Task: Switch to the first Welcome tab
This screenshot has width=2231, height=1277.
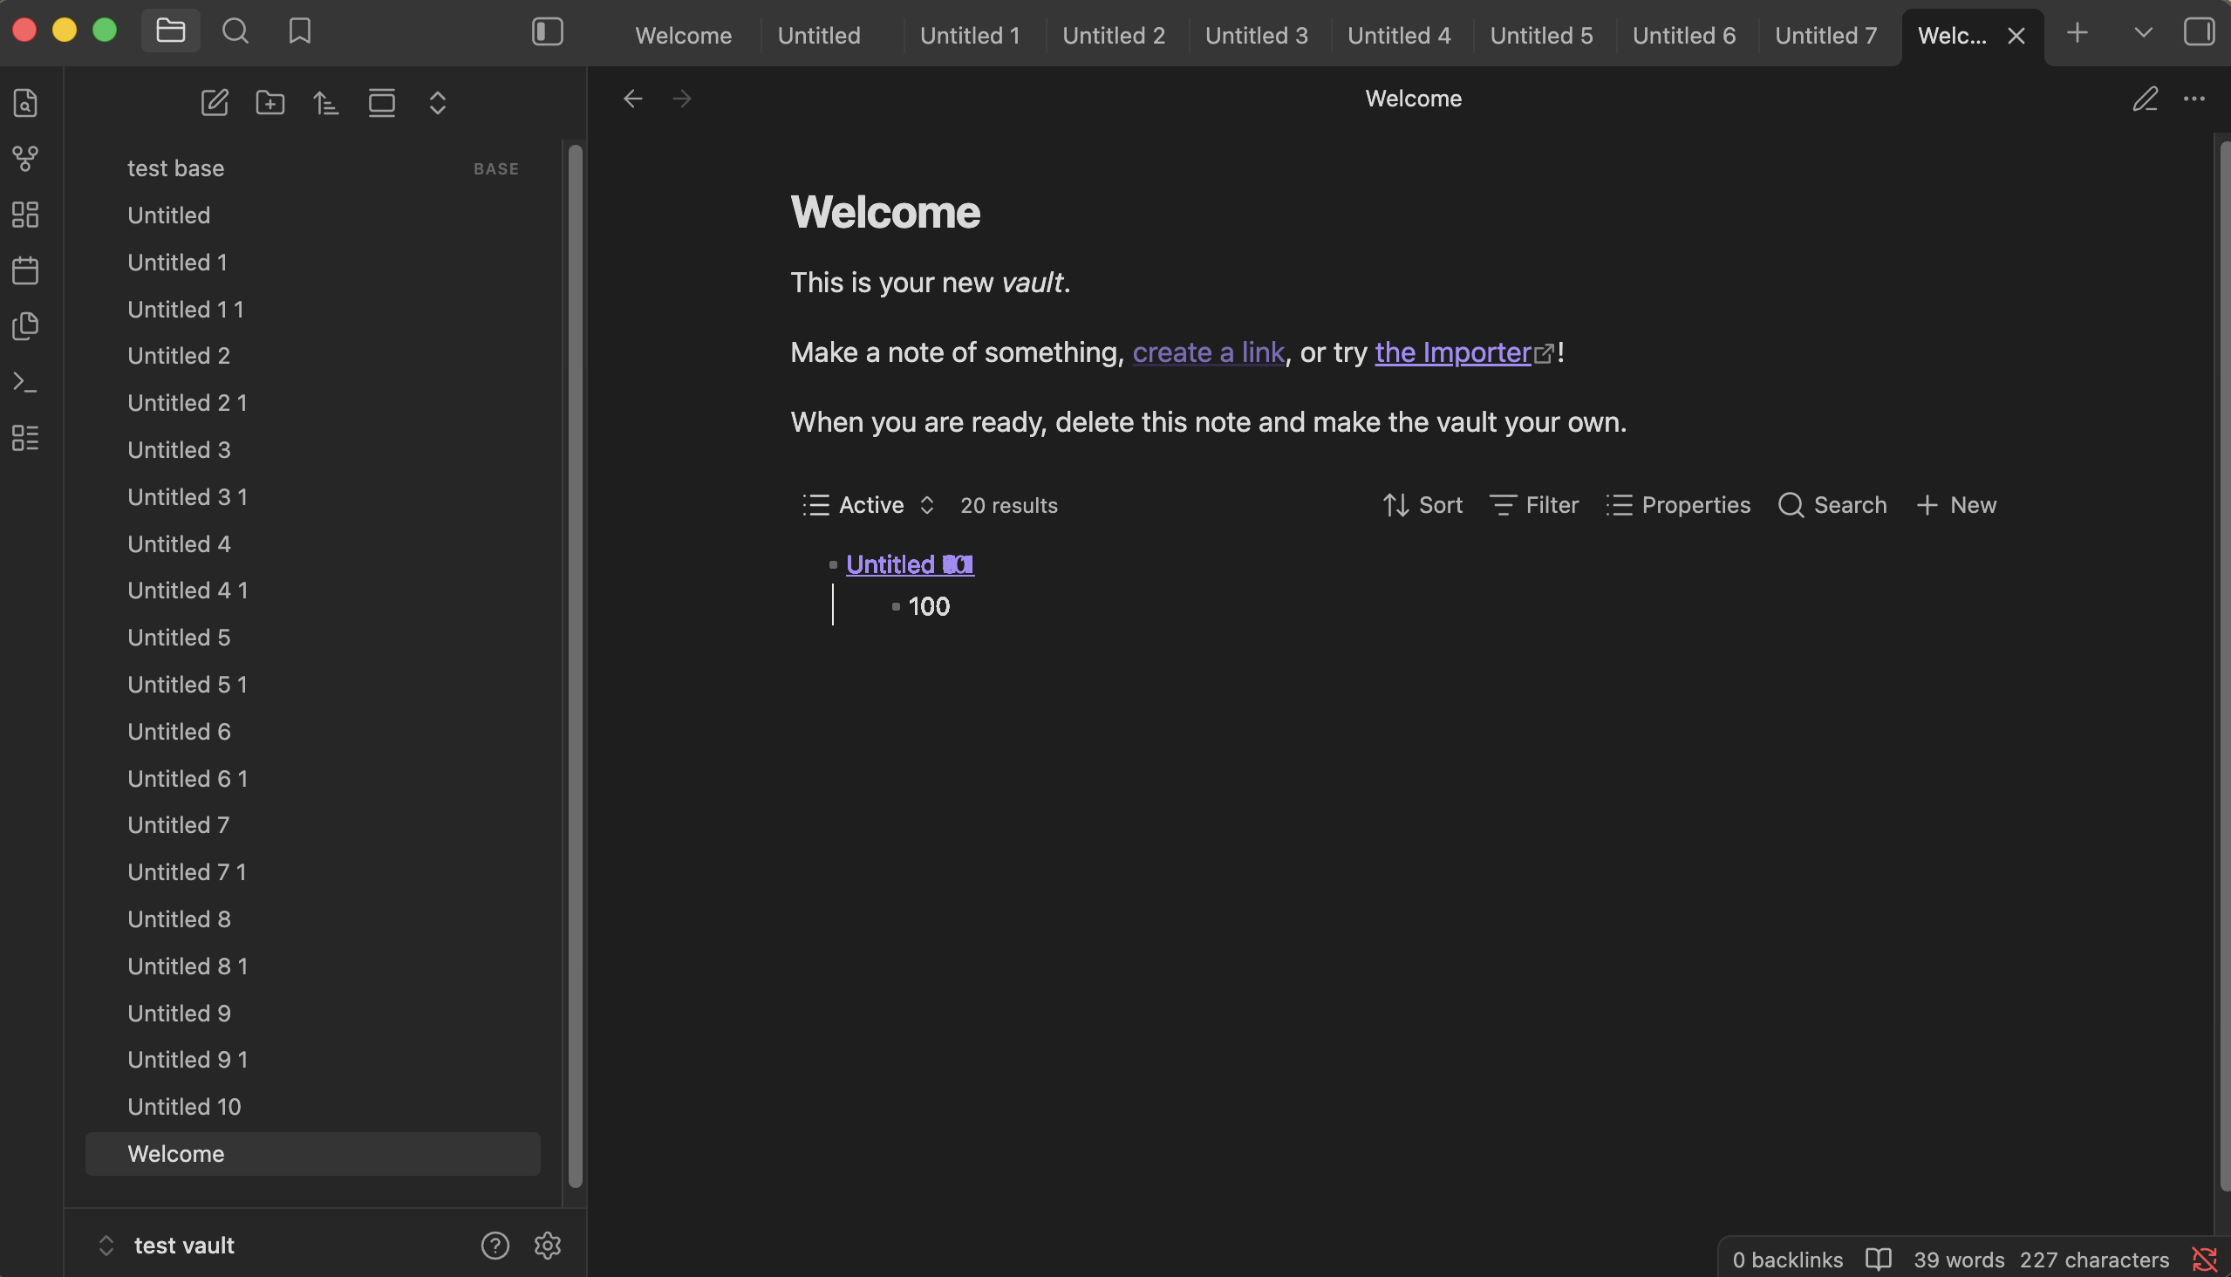Action: (x=683, y=35)
